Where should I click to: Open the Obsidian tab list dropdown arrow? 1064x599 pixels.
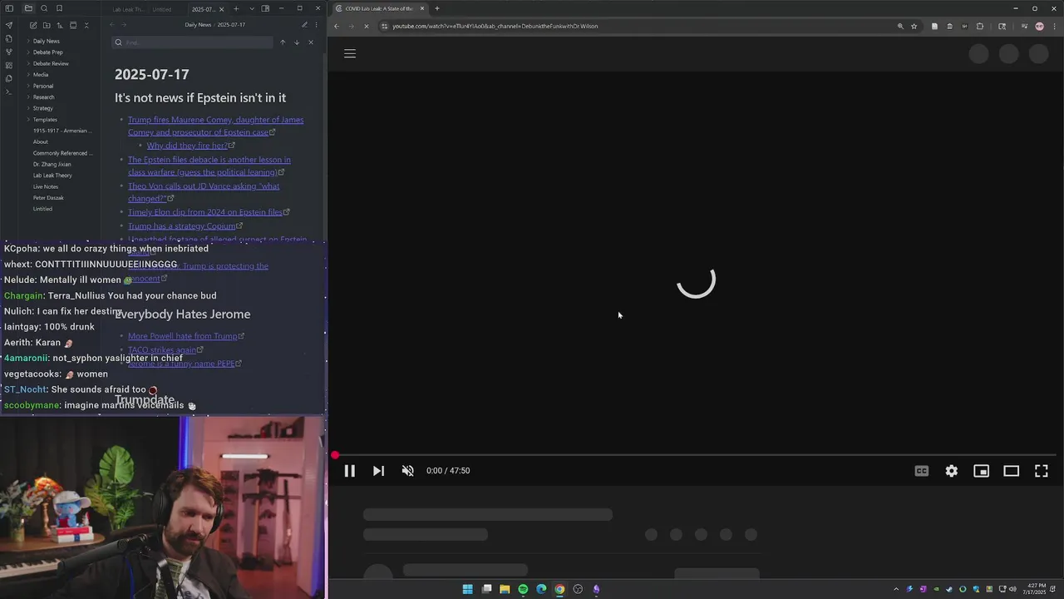[252, 9]
